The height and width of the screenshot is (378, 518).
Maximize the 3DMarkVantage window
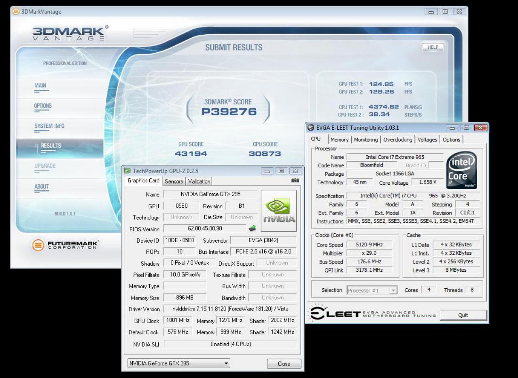click(x=445, y=12)
